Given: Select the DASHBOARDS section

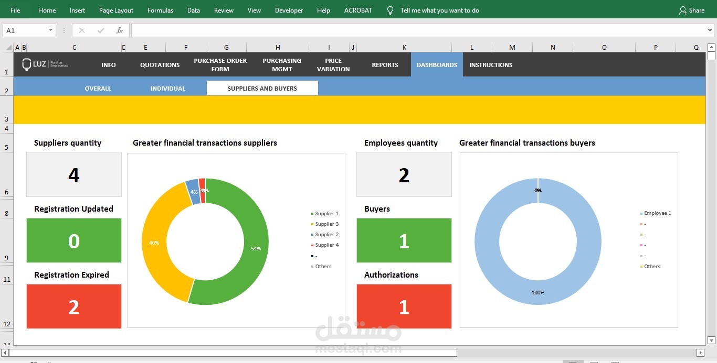Looking at the screenshot, I should pyautogui.click(x=437, y=64).
